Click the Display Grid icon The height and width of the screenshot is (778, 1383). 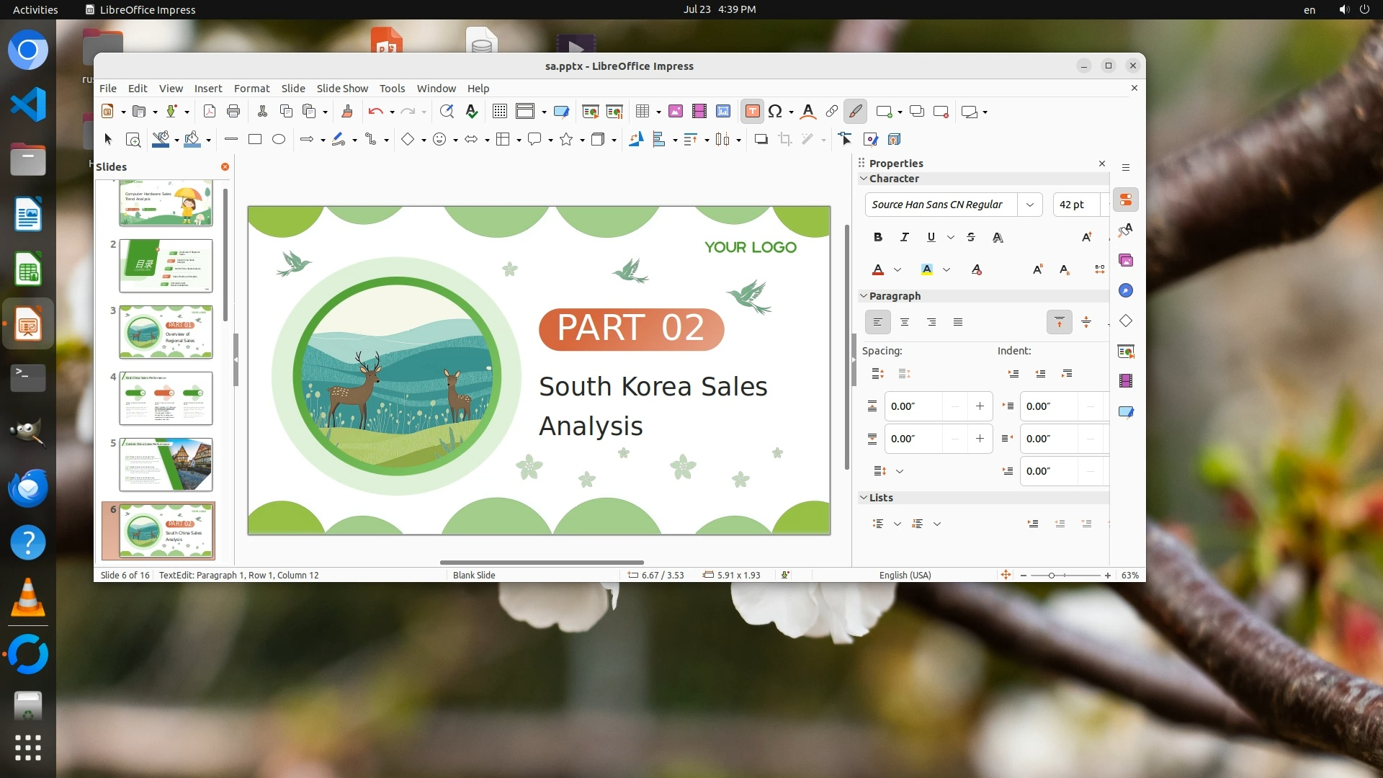click(x=499, y=111)
